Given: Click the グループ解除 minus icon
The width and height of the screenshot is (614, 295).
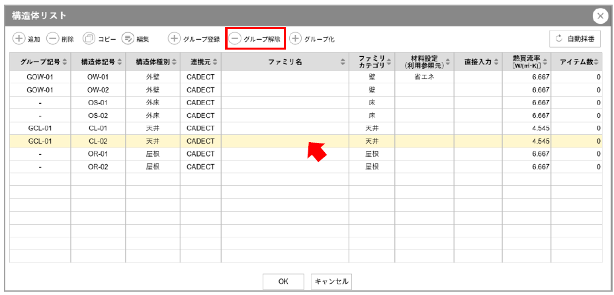Looking at the screenshot, I should (235, 39).
